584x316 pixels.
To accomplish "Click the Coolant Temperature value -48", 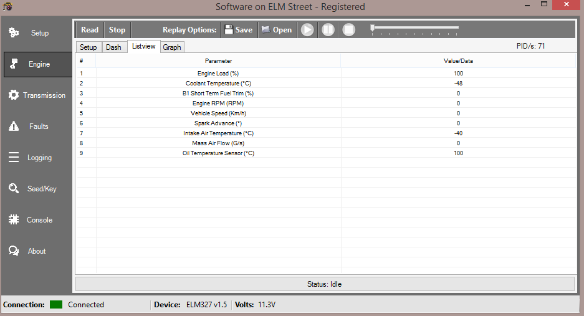I will point(458,84).
